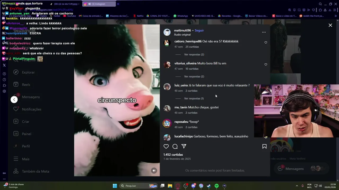
Task: Open File Explorer from the taskbar
Action: click(x=170, y=186)
